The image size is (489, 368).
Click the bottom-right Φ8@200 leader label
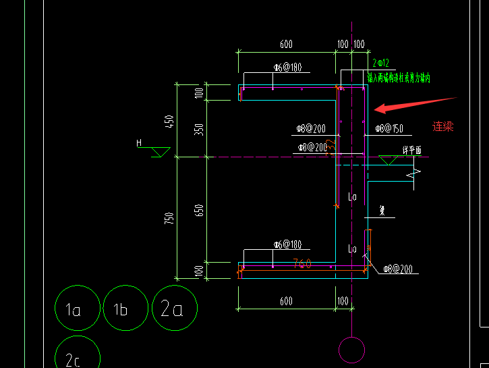pos(398,269)
